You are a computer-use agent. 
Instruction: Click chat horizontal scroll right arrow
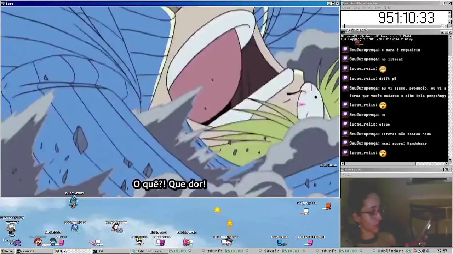pos(446,164)
